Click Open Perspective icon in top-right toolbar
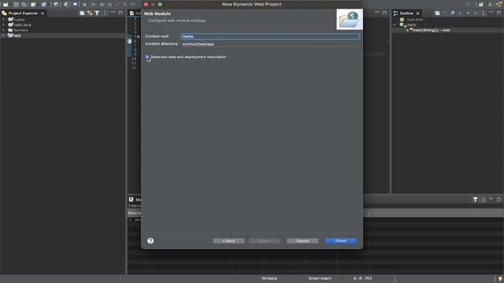Viewport: 504px width, 283px height. 481,5
